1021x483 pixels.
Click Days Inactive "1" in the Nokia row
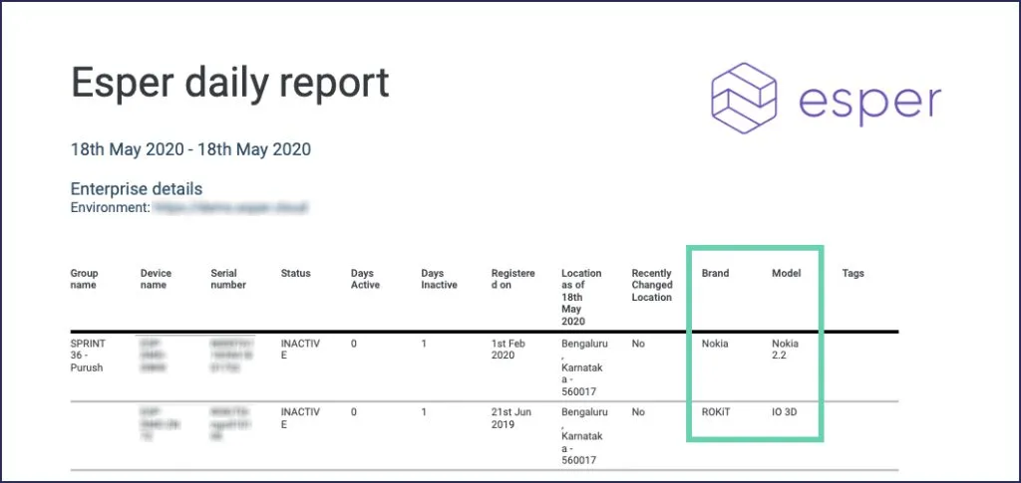[x=424, y=344]
